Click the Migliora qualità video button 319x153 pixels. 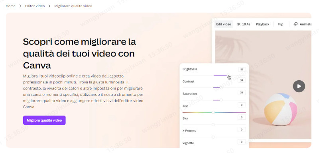[44, 120]
